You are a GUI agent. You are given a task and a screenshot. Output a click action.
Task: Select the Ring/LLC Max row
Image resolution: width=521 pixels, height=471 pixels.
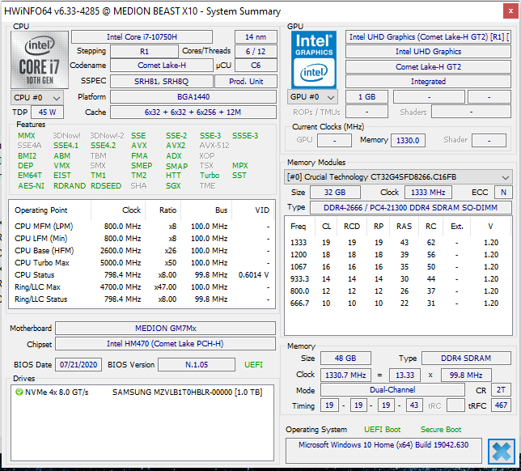click(x=142, y=287)
